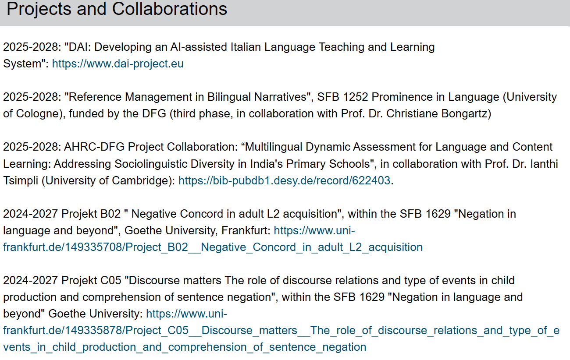Follow the Project B02 Negative Concord link
Screen dimensions: 570x360
pos(213,247)
